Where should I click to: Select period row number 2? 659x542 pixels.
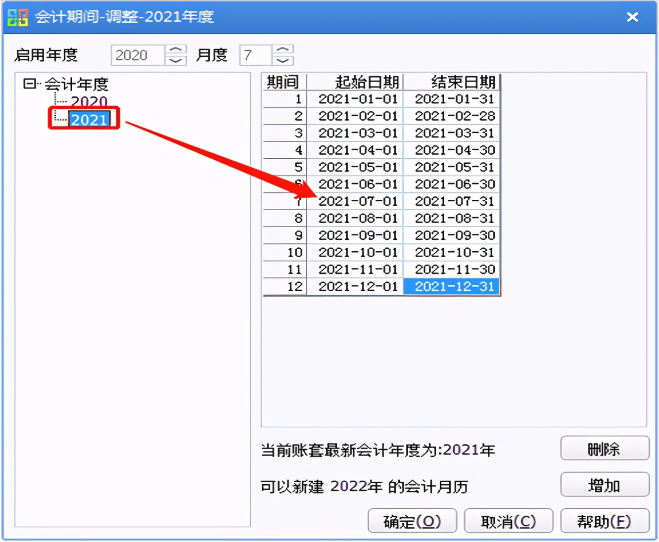[285, 116]
